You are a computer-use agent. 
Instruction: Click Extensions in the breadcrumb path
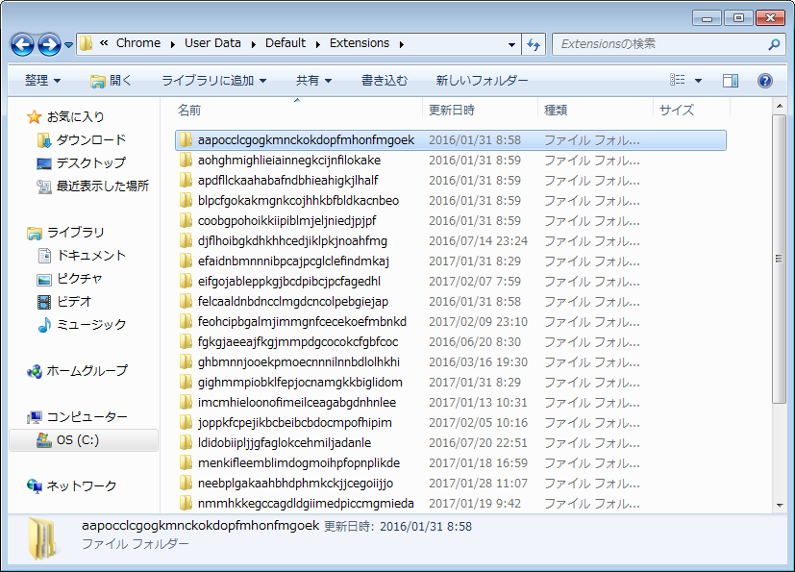coord(360,43)
